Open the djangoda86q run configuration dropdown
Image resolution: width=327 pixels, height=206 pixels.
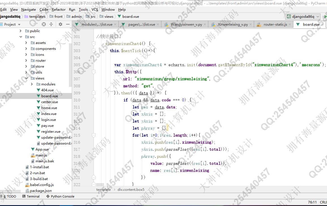(x=303, y=16)
